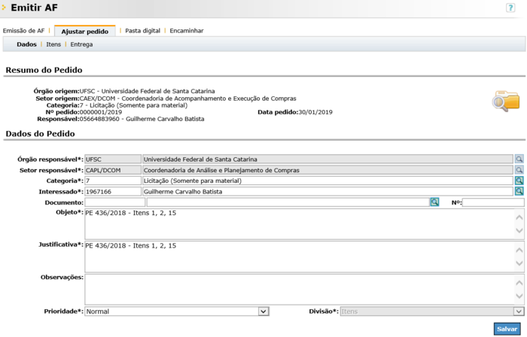Open the Divisão dropdown
This screenshot has width=527, height=337.
[519, 311]
